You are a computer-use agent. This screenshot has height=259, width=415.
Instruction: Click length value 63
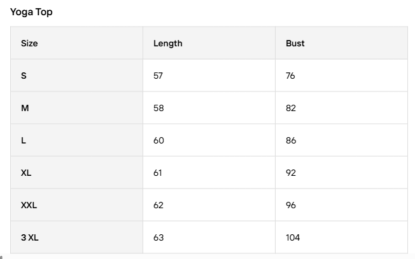click(158, 238)
